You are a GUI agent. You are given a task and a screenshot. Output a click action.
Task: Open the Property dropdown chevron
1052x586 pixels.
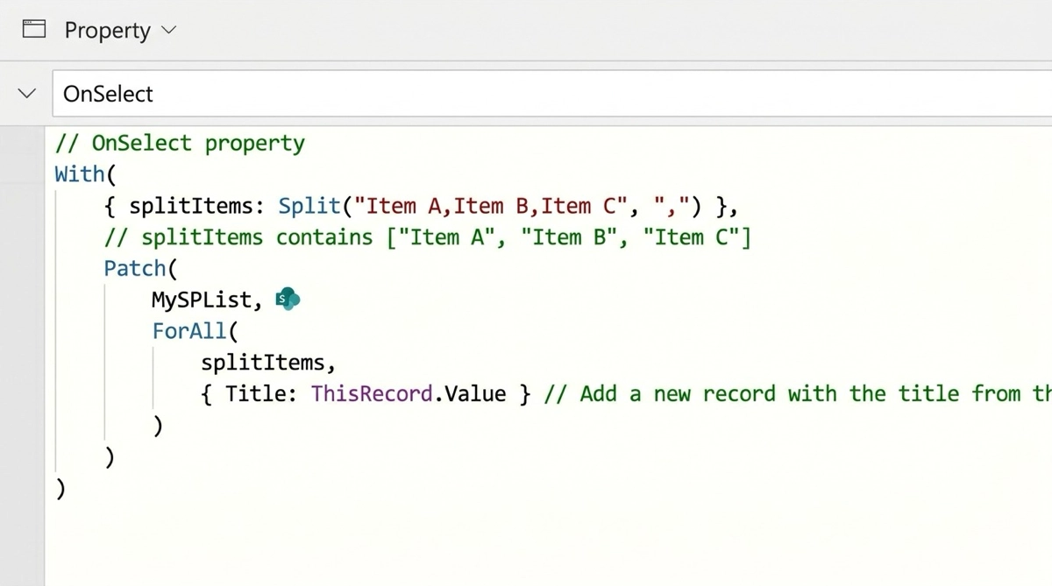pyautogui.click(x=168, y=31)
